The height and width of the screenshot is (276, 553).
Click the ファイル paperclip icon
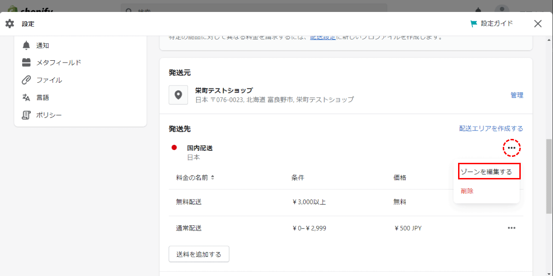[x=26, y=80]
